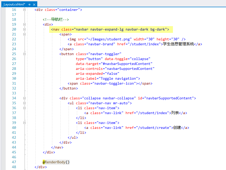Collapse the nav-item fold on line 39

[x=24, y=123]
